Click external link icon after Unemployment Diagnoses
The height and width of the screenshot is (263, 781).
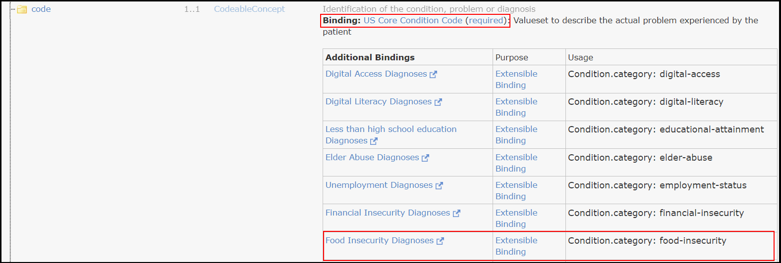point(439,186)
